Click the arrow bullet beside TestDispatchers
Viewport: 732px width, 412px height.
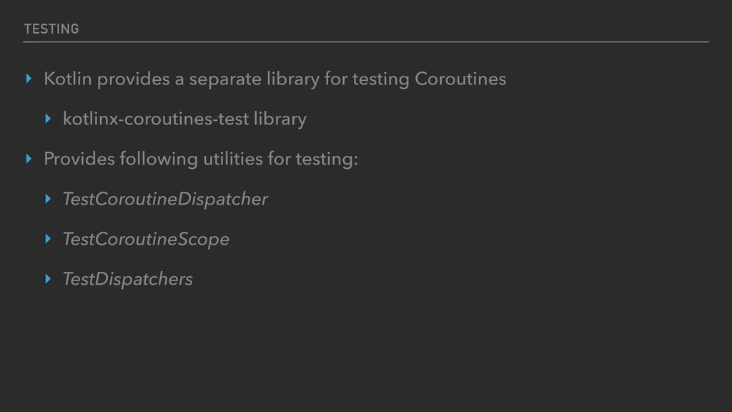(x=48, y=279)
